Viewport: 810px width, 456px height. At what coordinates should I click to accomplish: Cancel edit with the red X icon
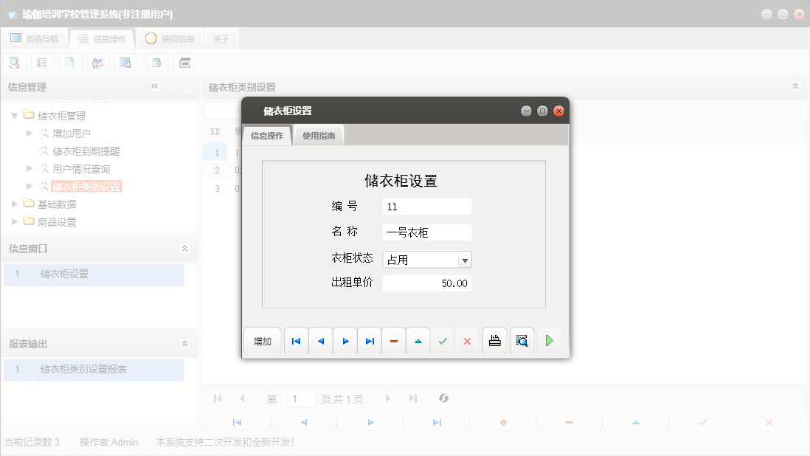[x=467, y=340]
